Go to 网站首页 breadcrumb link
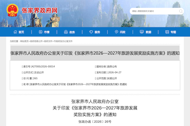 [x=24, y=41]
